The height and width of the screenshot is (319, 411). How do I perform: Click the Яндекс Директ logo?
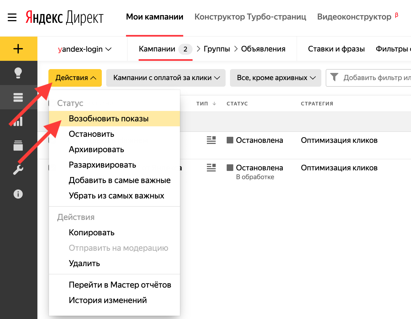(x=64, y=18)
